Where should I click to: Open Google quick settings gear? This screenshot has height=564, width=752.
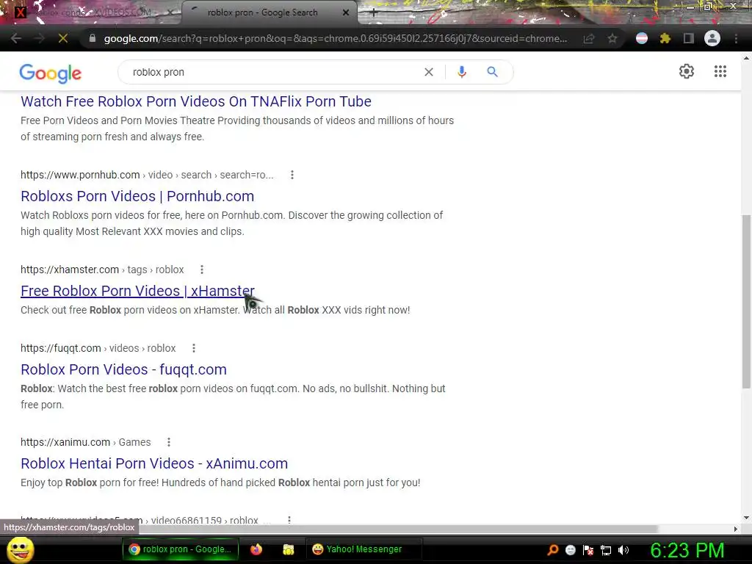[x=687, y=71]
